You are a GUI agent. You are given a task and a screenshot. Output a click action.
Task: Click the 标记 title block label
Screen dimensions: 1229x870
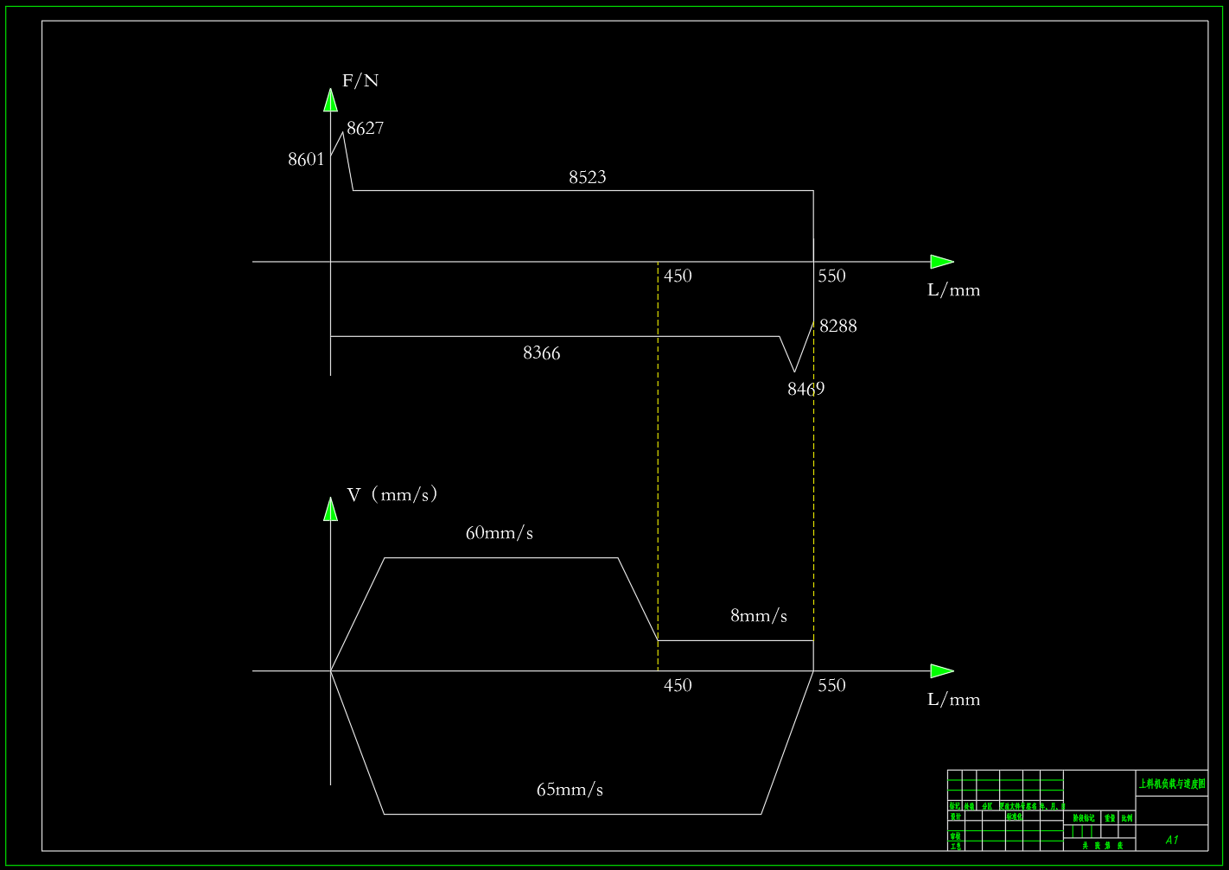[x=955, y=807]
